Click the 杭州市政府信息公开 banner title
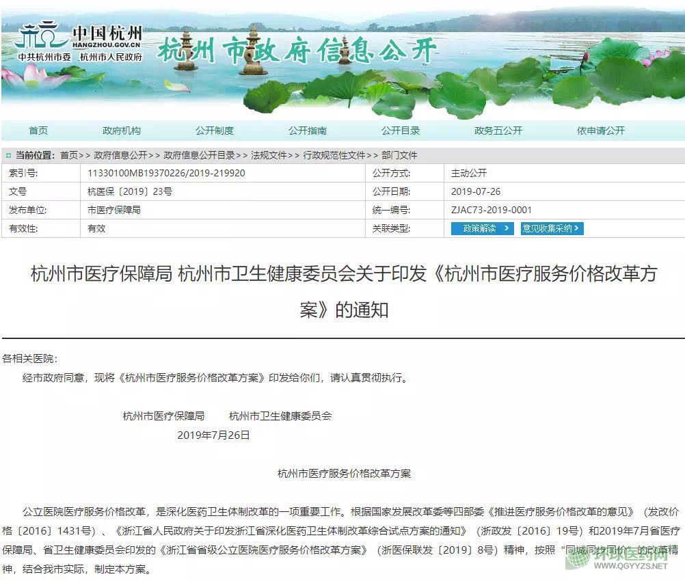 pos(297,50)
